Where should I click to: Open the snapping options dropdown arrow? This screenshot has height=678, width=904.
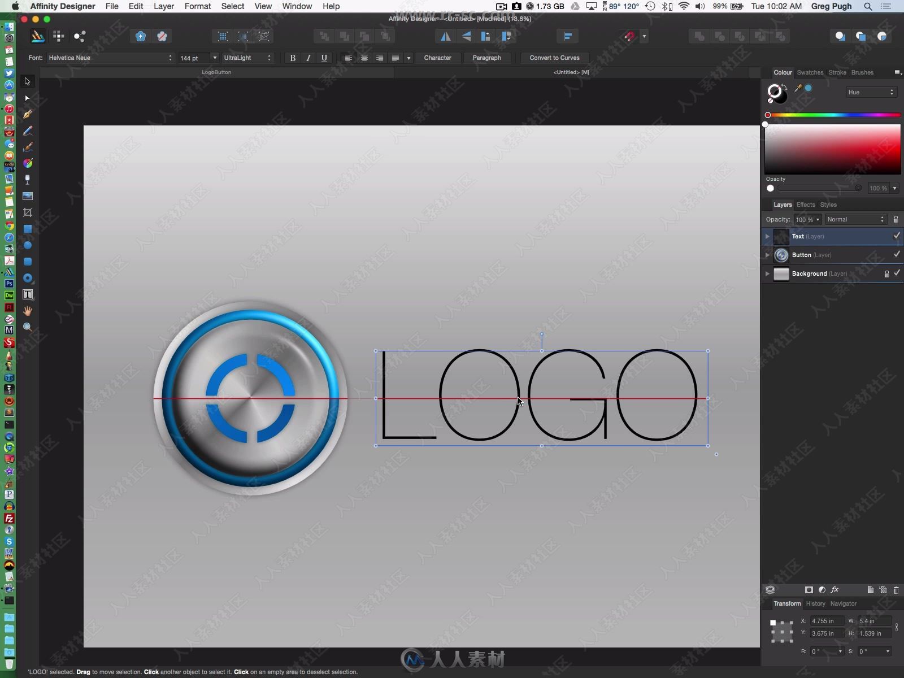pos(644,36)
